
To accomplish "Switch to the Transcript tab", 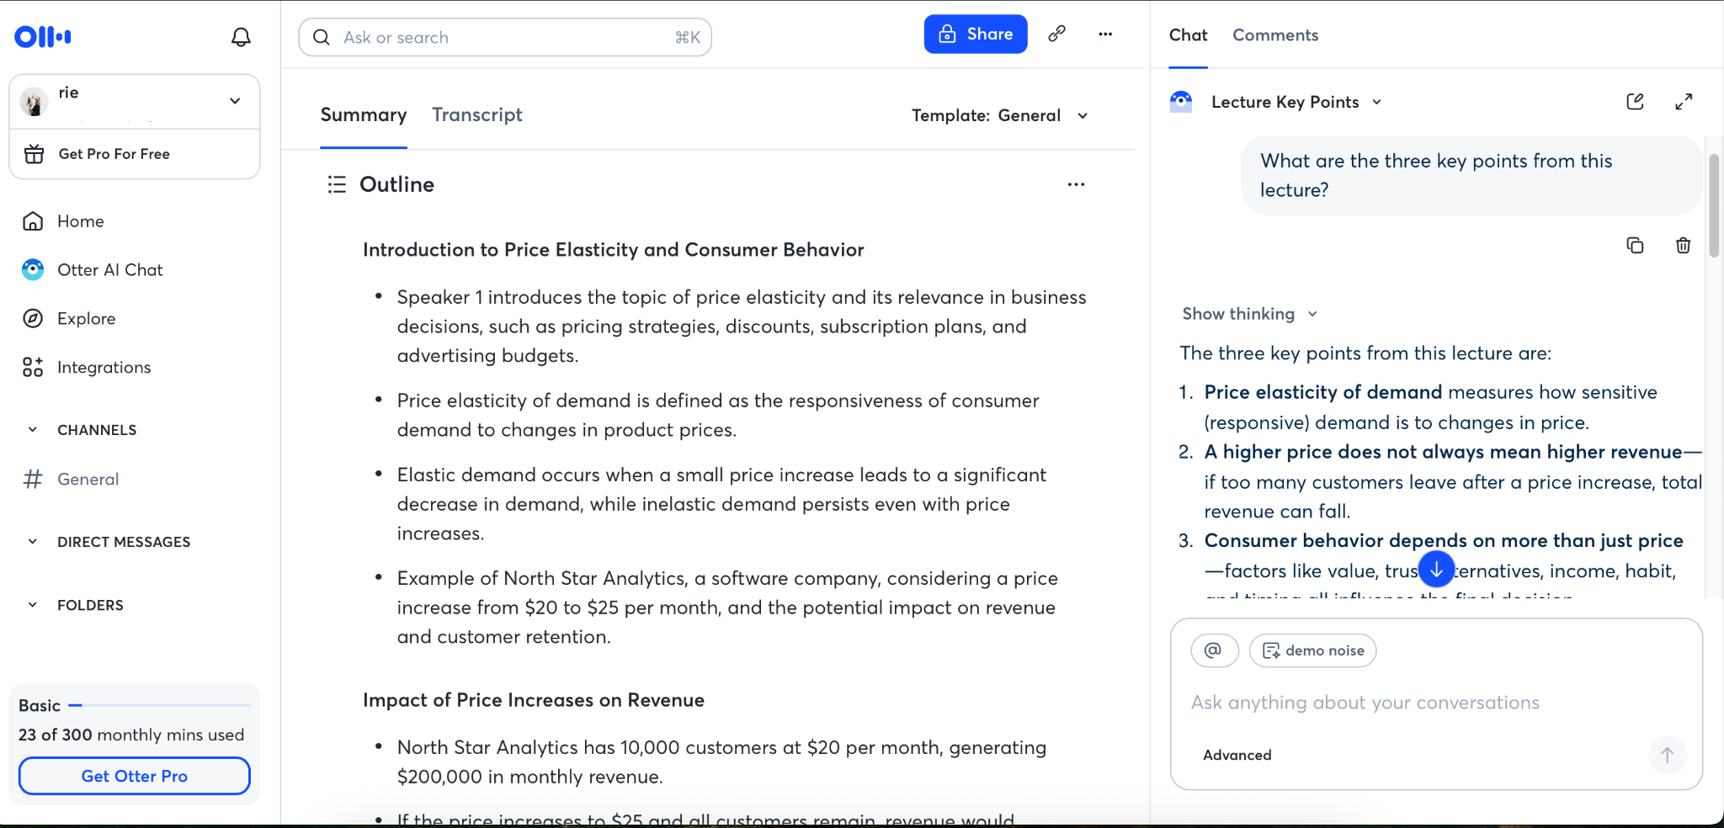I will pyautogui.click(x=477, y=115).
